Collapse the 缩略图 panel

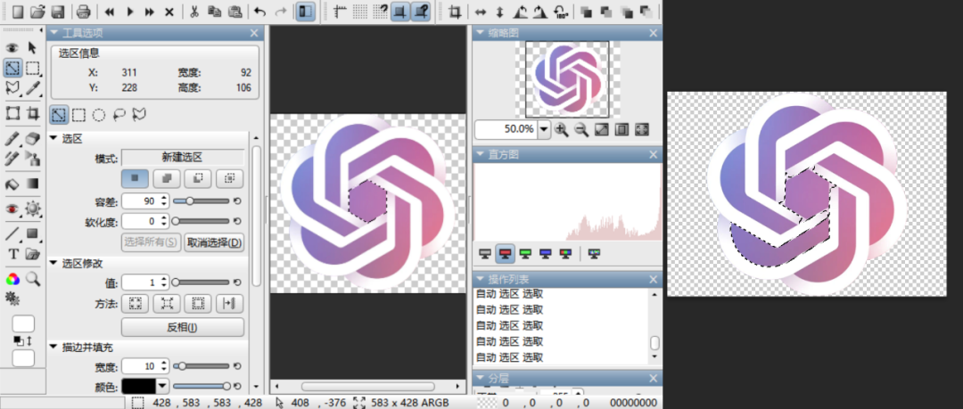click(x=481, y=33)
